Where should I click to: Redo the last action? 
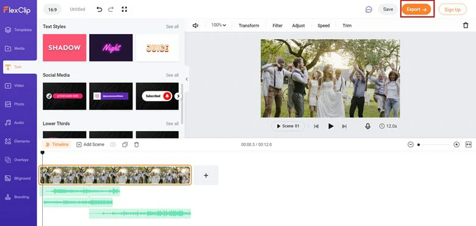coord(111,9)
